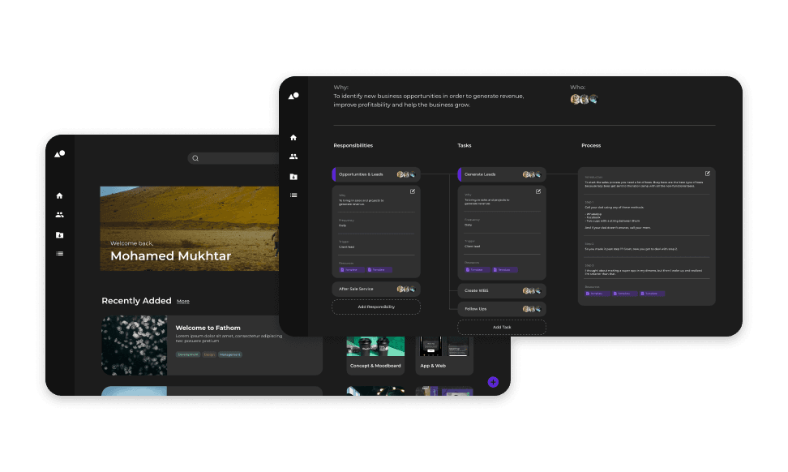Click the Add Responsibility button
Screen dimensions: 788x472
pyautogui.click(x=375, y=307)
